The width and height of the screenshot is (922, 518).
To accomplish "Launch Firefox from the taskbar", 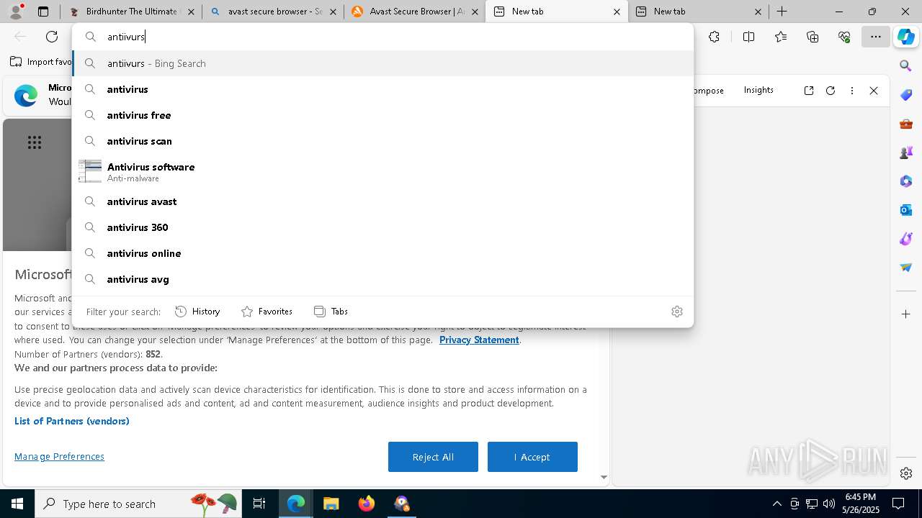I will point(367,504).
